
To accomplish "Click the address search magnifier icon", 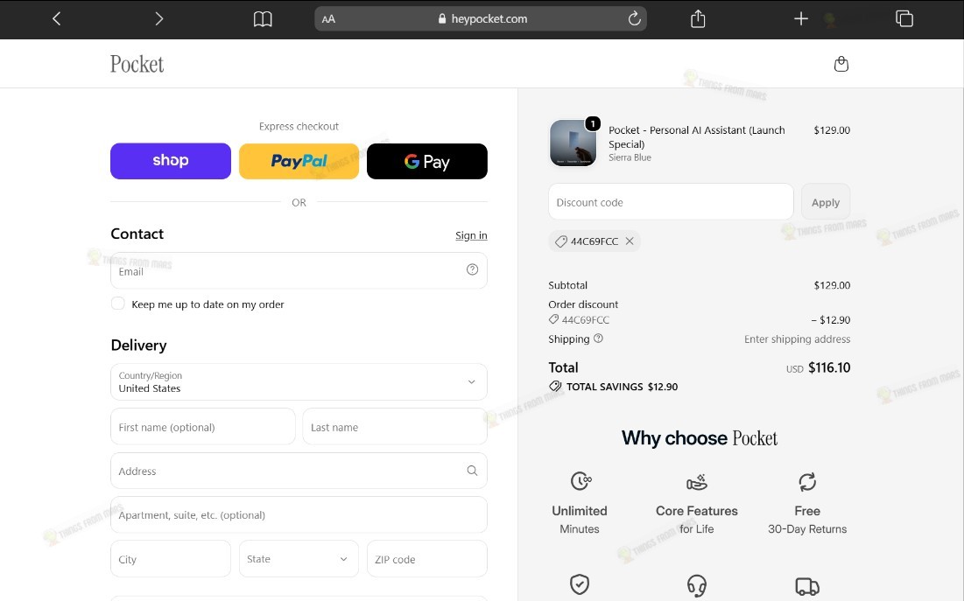I will click(472, 471).
